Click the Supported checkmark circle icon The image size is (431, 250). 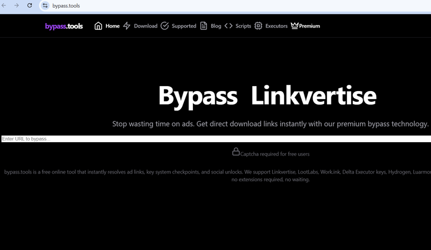coord(165,26)
